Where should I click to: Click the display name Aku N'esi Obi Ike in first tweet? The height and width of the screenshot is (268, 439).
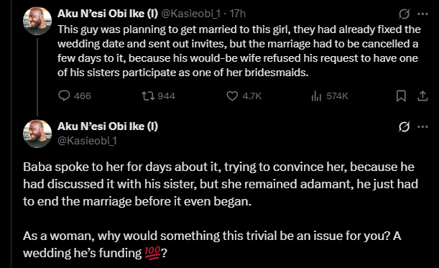coord(108,14)
